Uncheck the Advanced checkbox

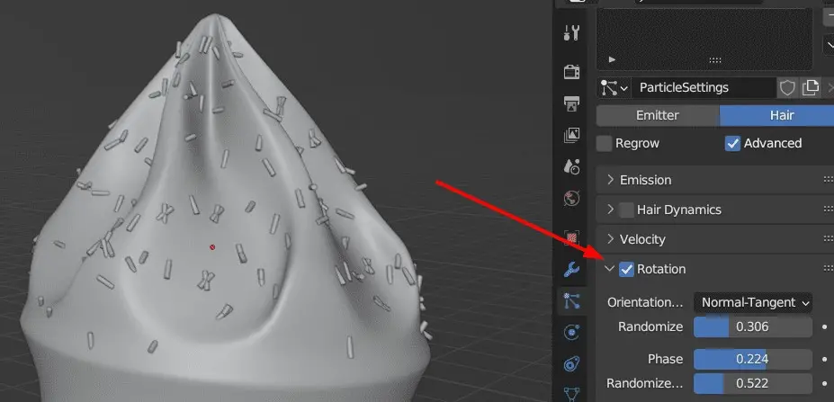tap(732, 144)
